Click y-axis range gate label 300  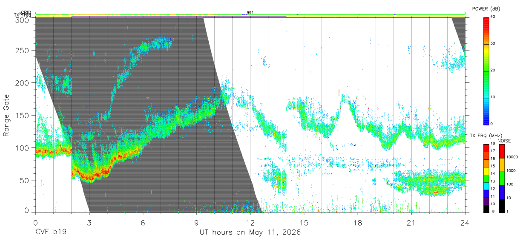pyautogui.click(x=21, y=20)
